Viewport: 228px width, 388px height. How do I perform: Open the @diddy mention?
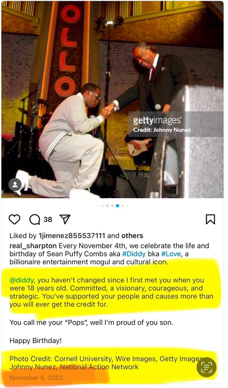tap(22, 280)
